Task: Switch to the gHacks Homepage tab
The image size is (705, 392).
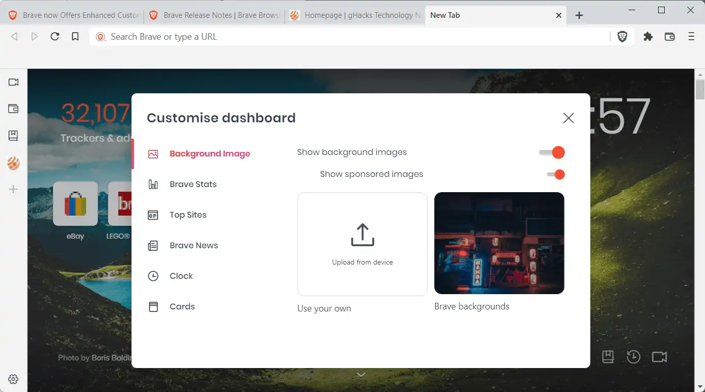Action: click(x=355, y=15)
